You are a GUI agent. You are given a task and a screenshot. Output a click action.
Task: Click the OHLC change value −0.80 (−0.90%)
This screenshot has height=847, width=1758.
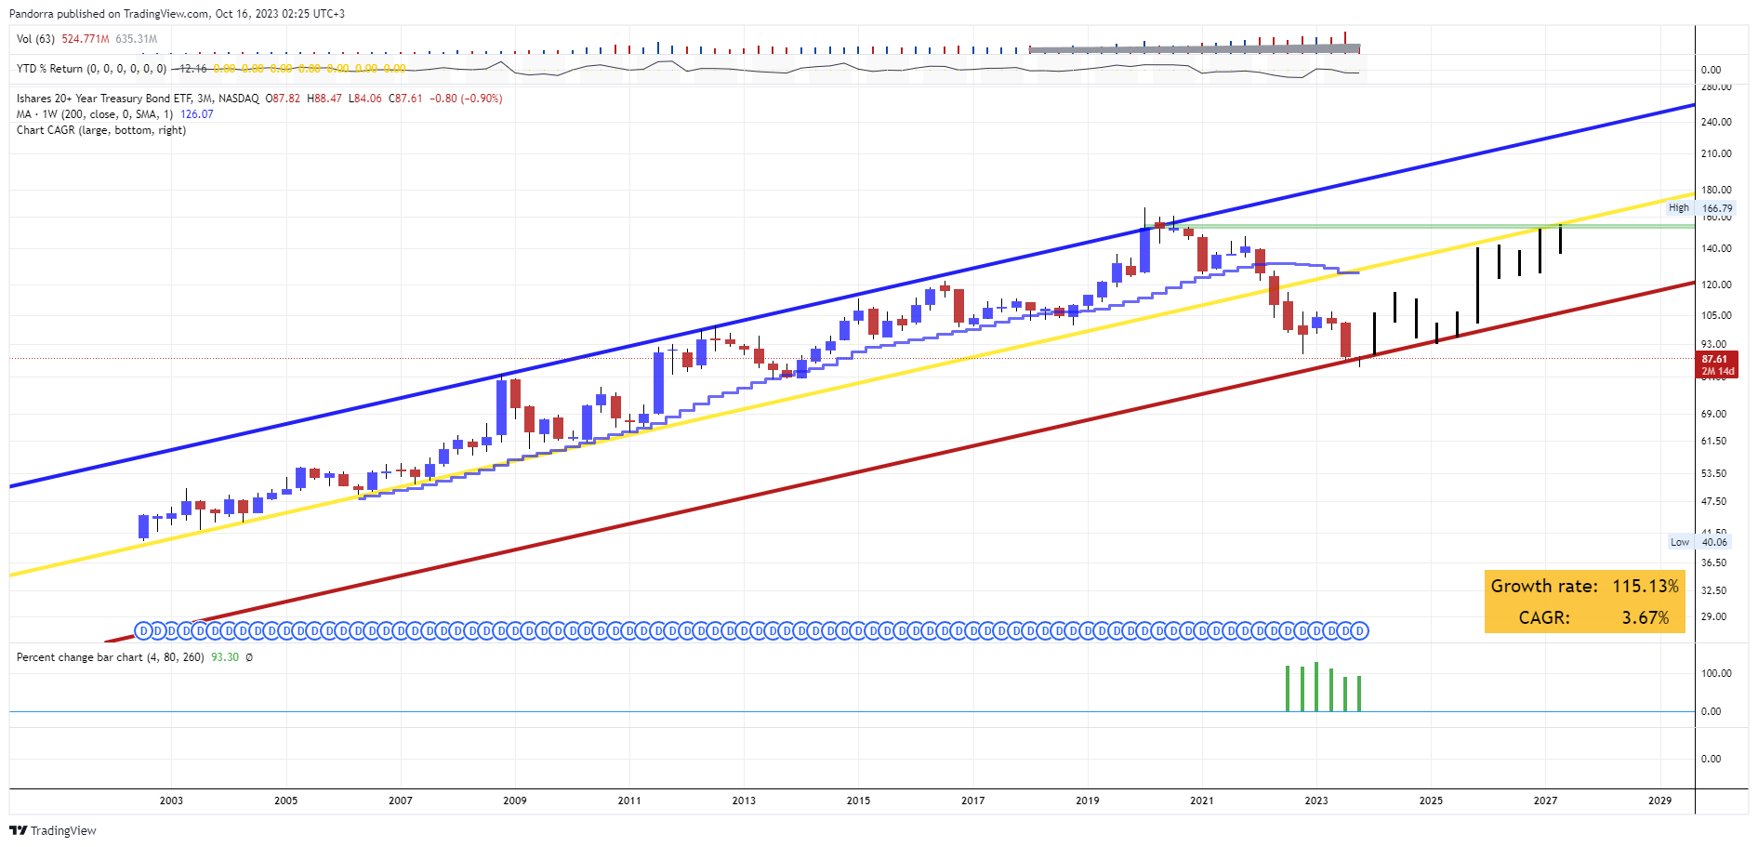click(x=466, y=99)
